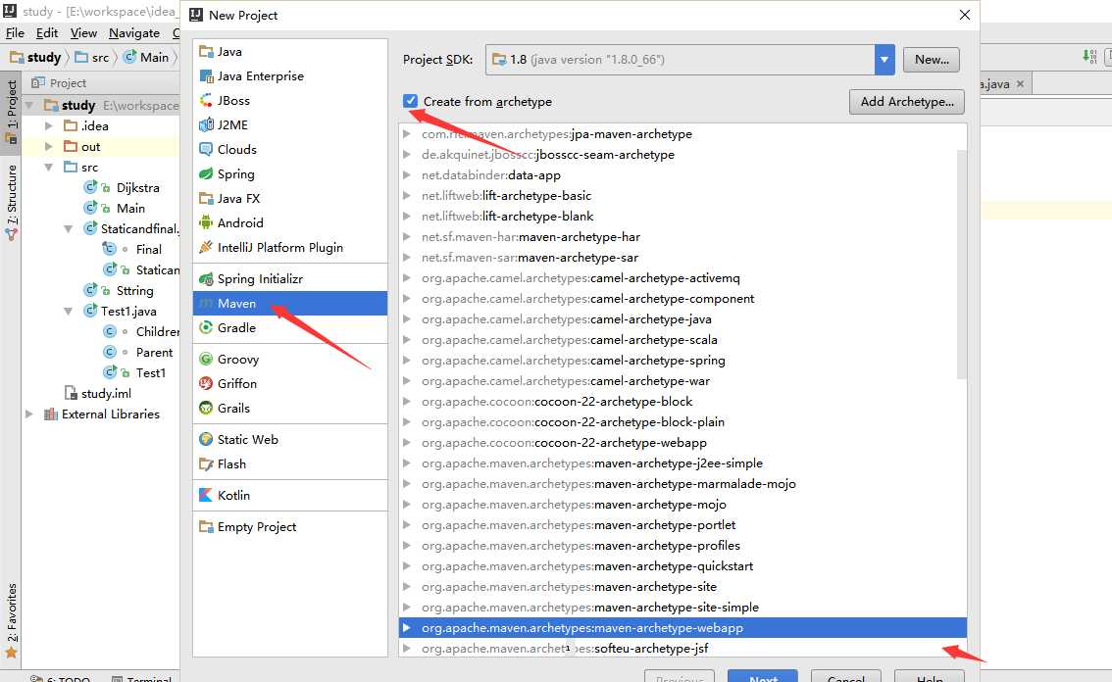Click the Next button
This screenshot has width=1112, height=682.
[762, 676]
